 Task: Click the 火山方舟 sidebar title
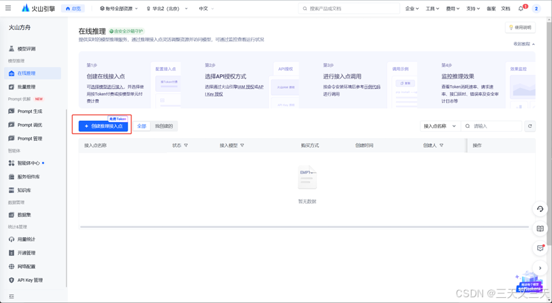tap(19, 27)
